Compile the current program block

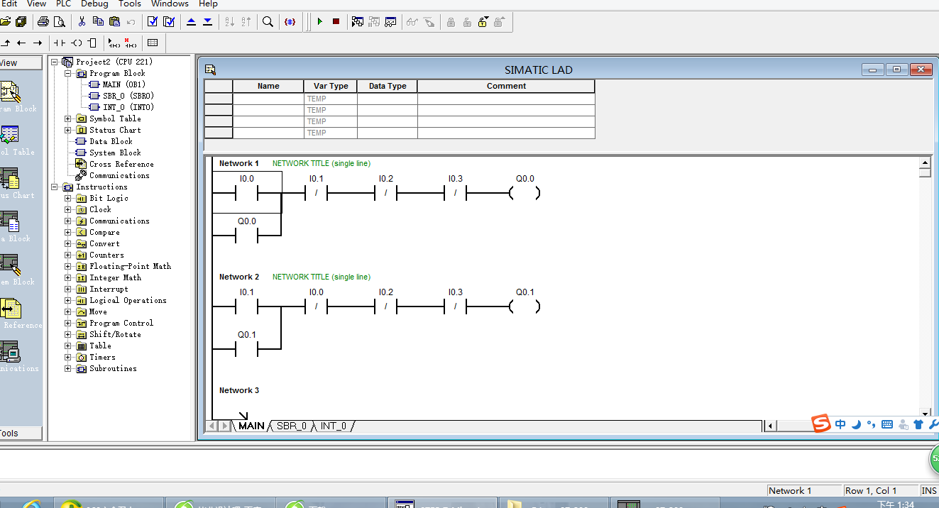[x=153, y=22]
